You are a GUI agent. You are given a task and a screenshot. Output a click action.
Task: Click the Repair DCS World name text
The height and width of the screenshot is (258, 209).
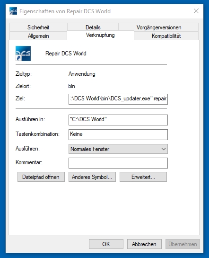[66, 53]
